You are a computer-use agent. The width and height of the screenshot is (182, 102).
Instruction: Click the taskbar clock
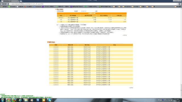(x=177, y=100)
